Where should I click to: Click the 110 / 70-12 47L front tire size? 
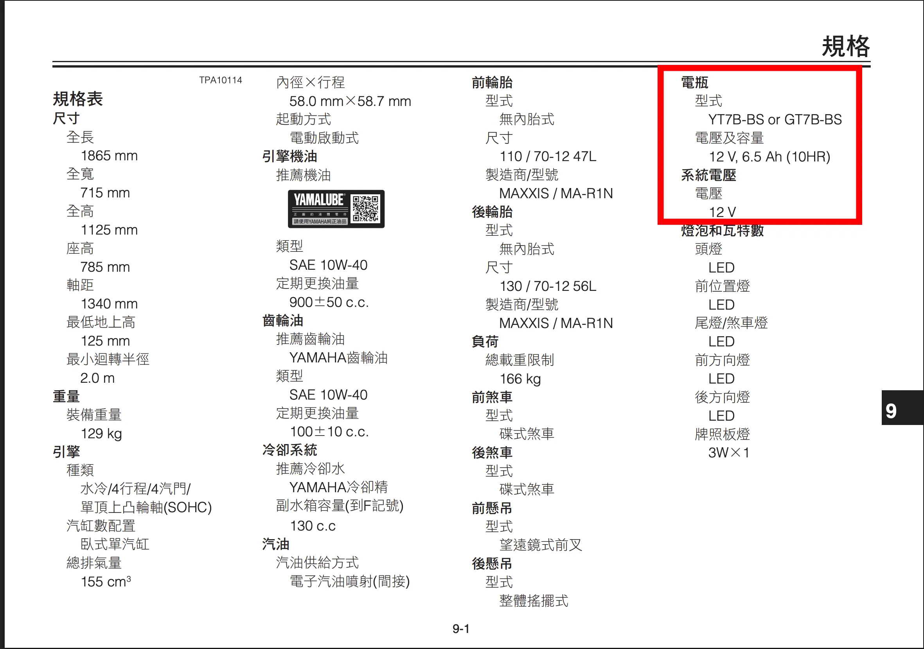pos(548,156)
